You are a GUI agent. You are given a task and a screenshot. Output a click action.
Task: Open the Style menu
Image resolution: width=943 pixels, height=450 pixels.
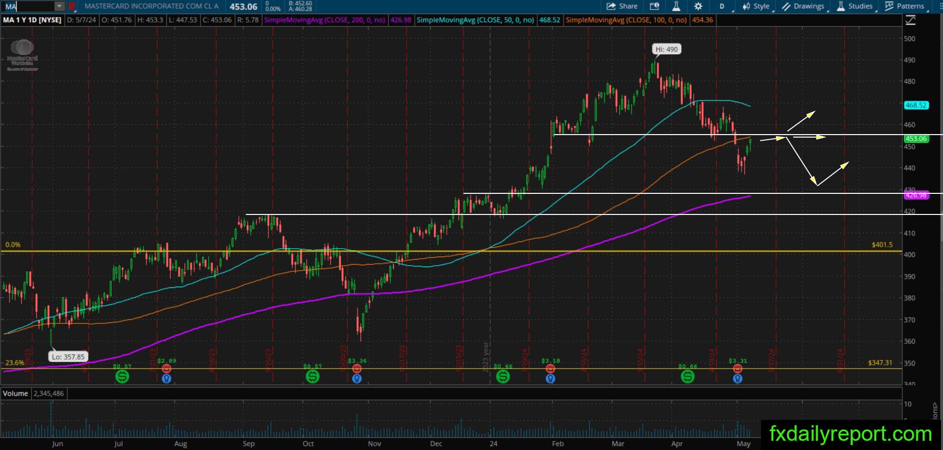click(756, 6)
